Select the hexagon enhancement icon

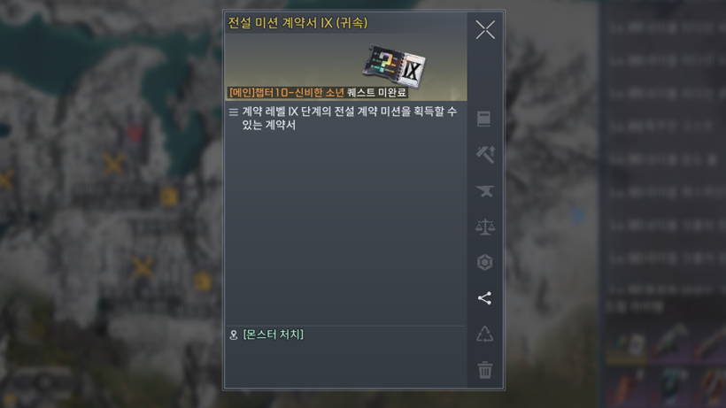[485, 262]
